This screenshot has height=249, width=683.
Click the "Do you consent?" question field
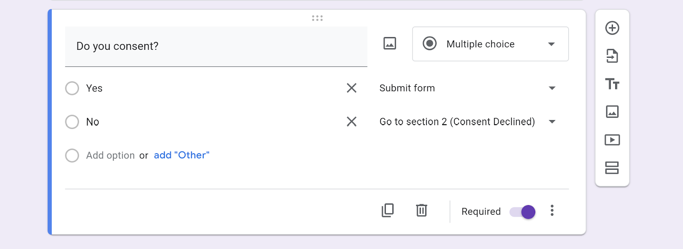[x=216, y=46]
